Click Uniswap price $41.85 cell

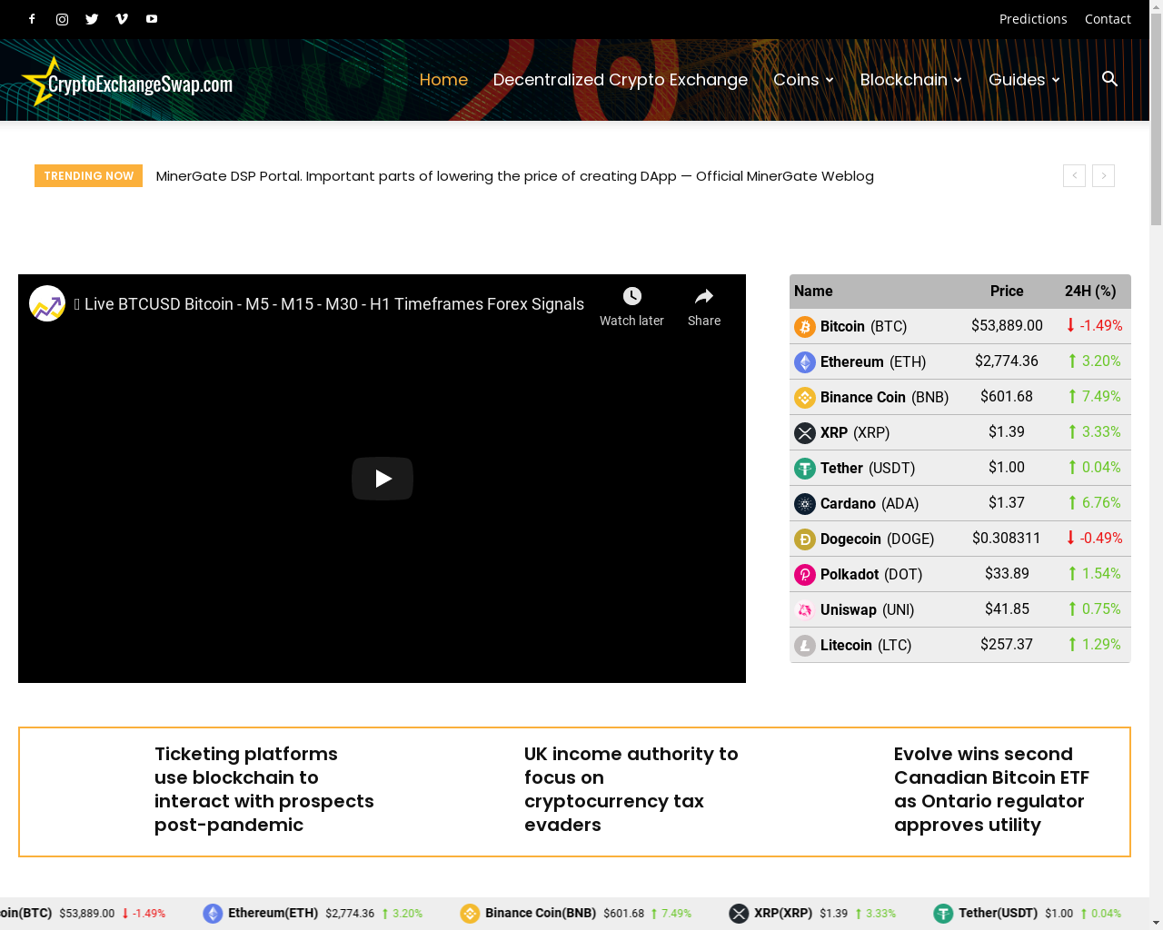click(1007, 608)
